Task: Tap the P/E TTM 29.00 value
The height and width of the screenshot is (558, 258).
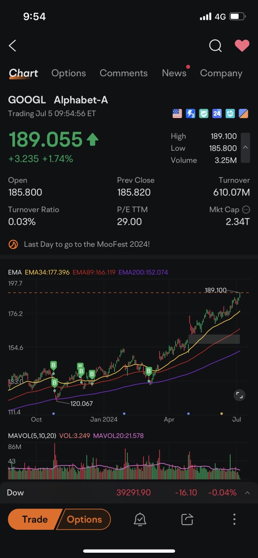Action: click(x=129, y=222)
